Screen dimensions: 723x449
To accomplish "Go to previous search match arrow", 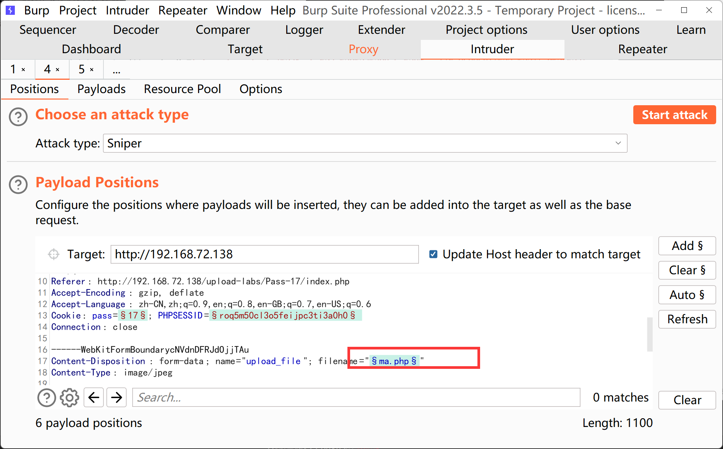I will (94, 398).
